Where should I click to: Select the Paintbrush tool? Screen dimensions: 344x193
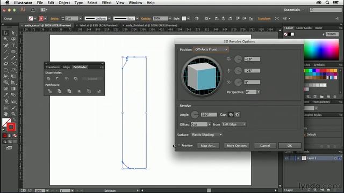[6, 58]
